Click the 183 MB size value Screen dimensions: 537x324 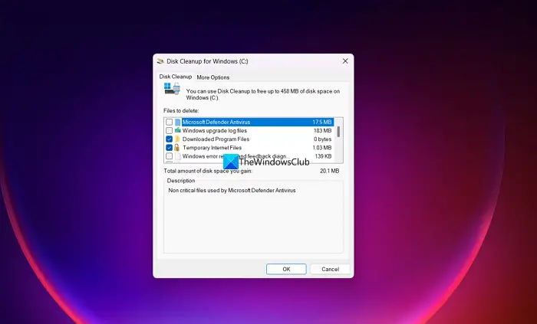pos(323,130)
